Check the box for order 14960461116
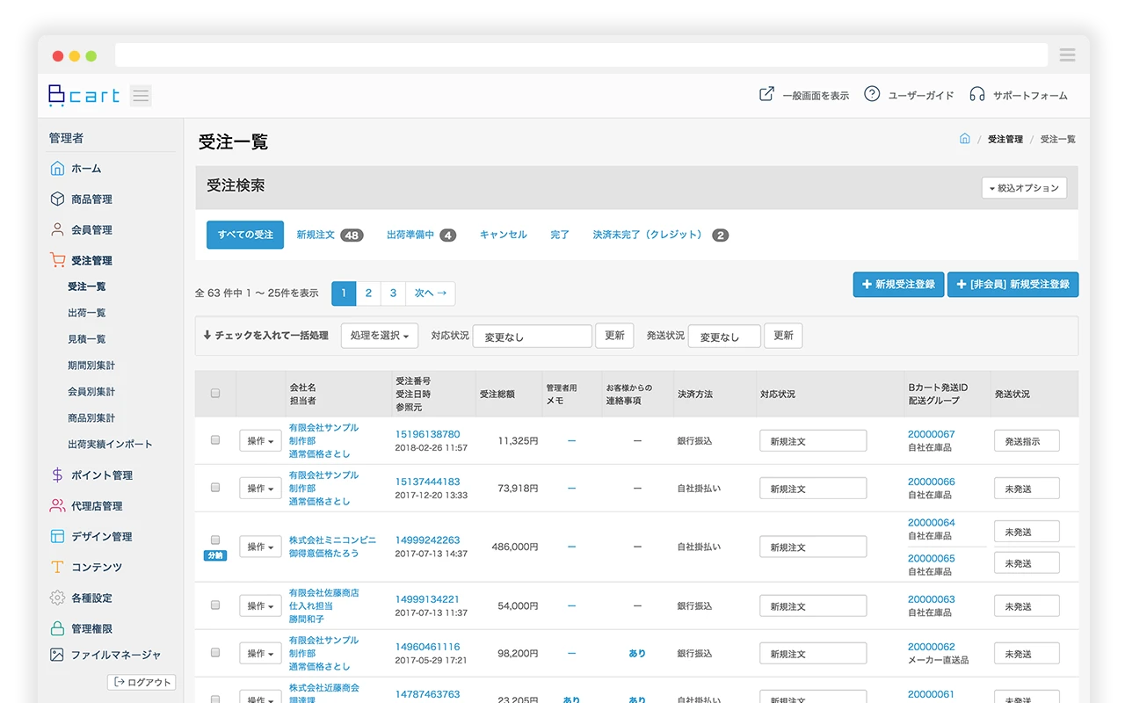This screenshot has height=703, width=1125. [x=215, y=653]
